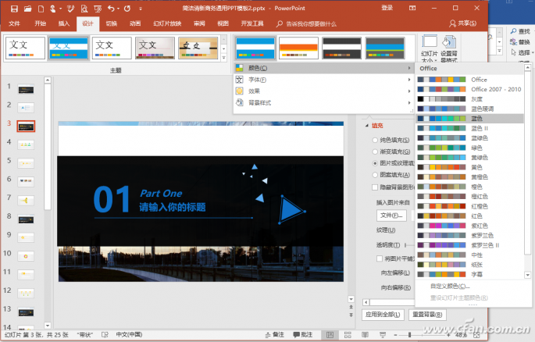
Task: Collapse the fill (填充) section triangle
Action: [367, 126]
